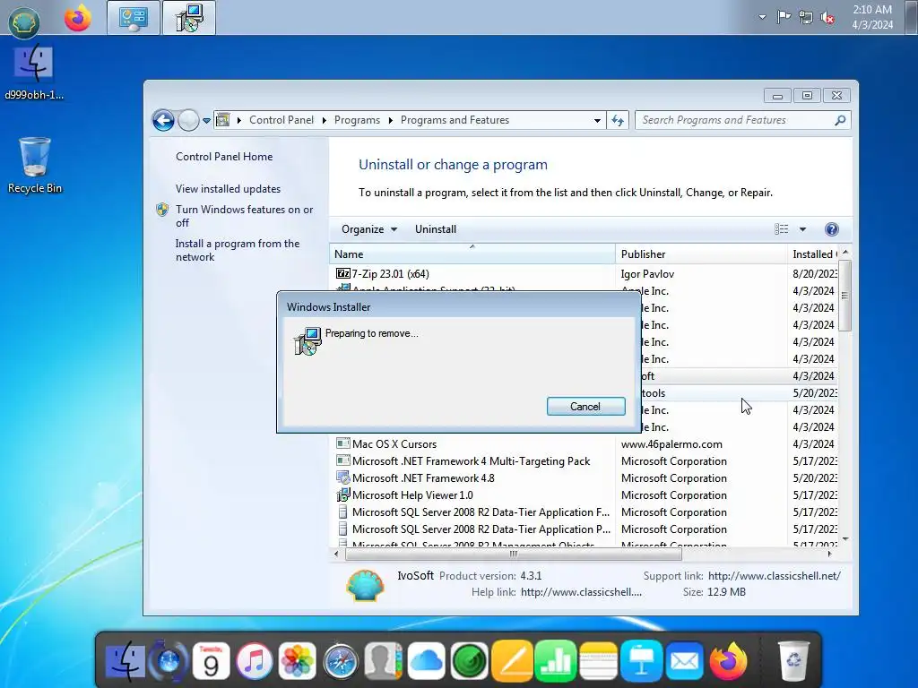Open the Trash bin in the dock

[x=794, y=662]
